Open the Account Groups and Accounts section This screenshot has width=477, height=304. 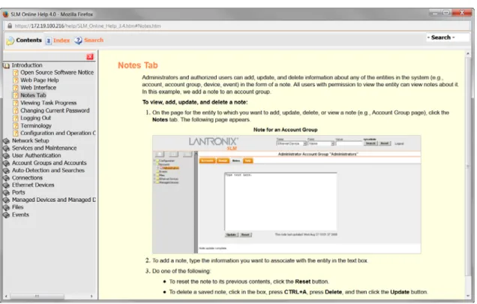(x=49, y=163)
